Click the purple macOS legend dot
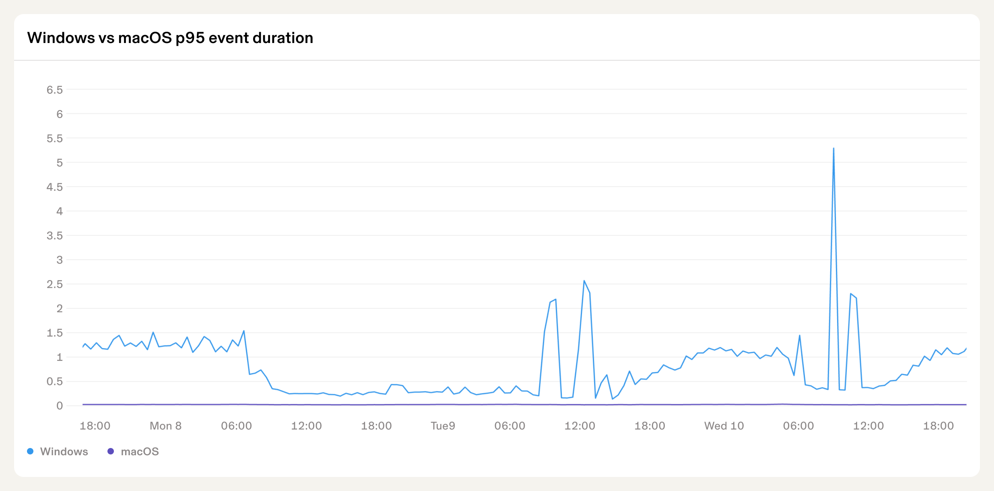The width and height of the screenshot is (994, 491). tap(111, 451)
